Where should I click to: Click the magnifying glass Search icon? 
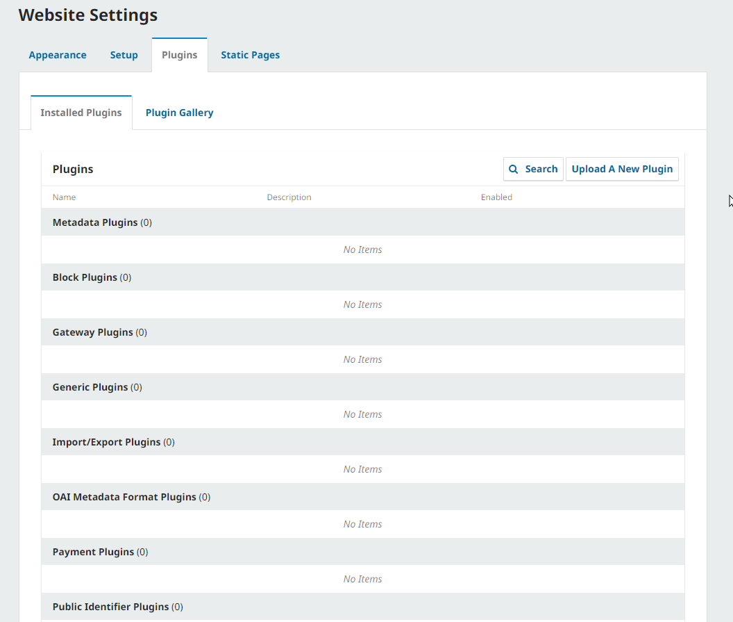click(514, 169)
